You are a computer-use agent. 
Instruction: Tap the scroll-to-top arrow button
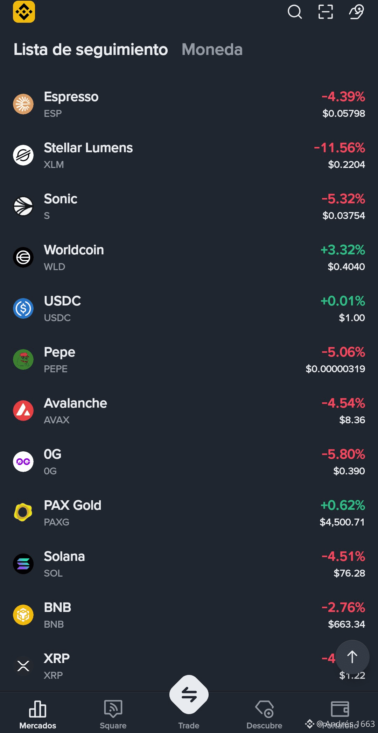pos(352,657)
